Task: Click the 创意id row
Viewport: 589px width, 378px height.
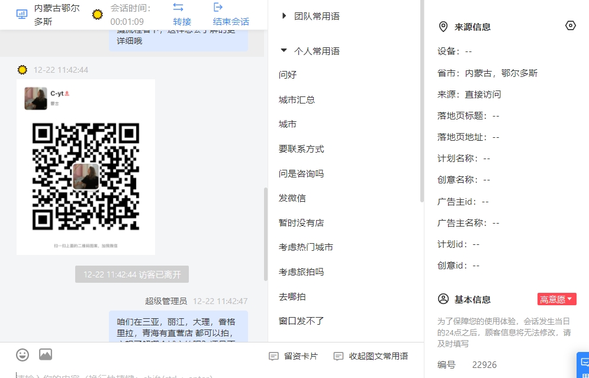Action: point(458,266)
